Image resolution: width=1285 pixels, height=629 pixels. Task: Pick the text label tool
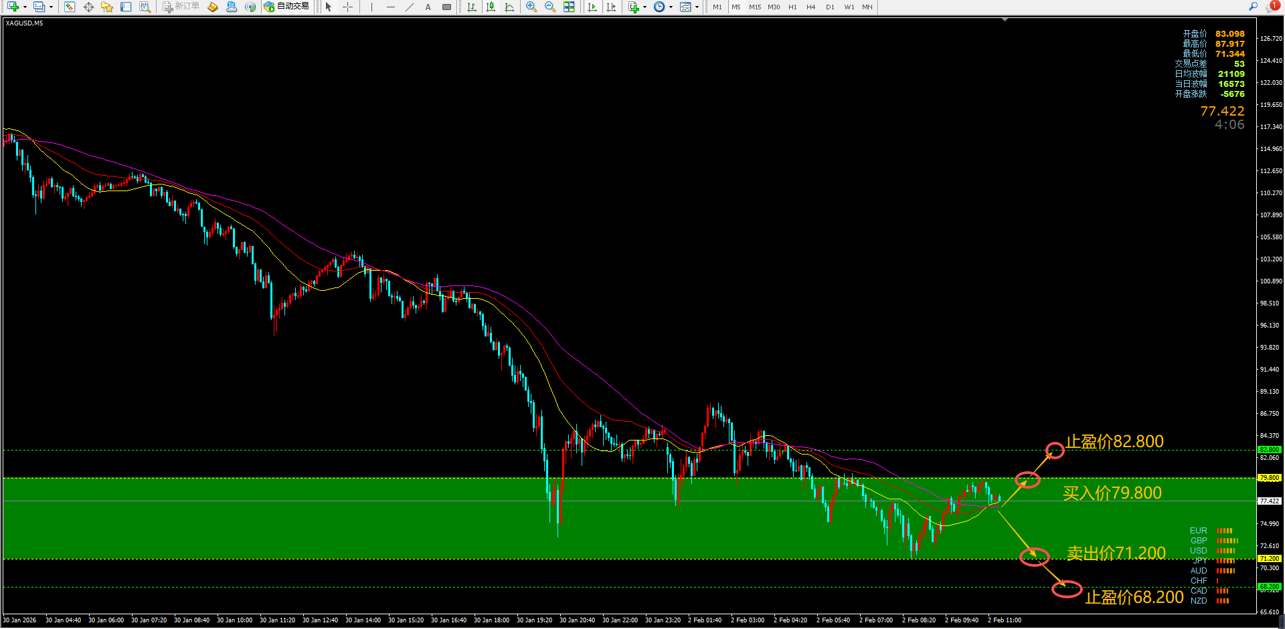[x=428, y=7]
